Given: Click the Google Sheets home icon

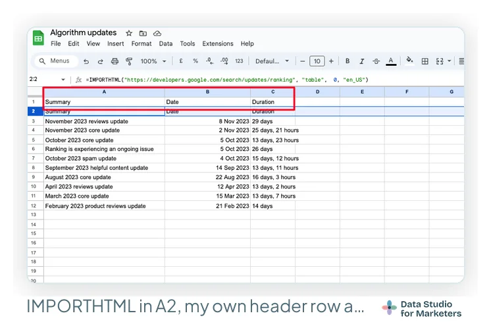Looking at the screenshot, I should [x=38, y=38].
